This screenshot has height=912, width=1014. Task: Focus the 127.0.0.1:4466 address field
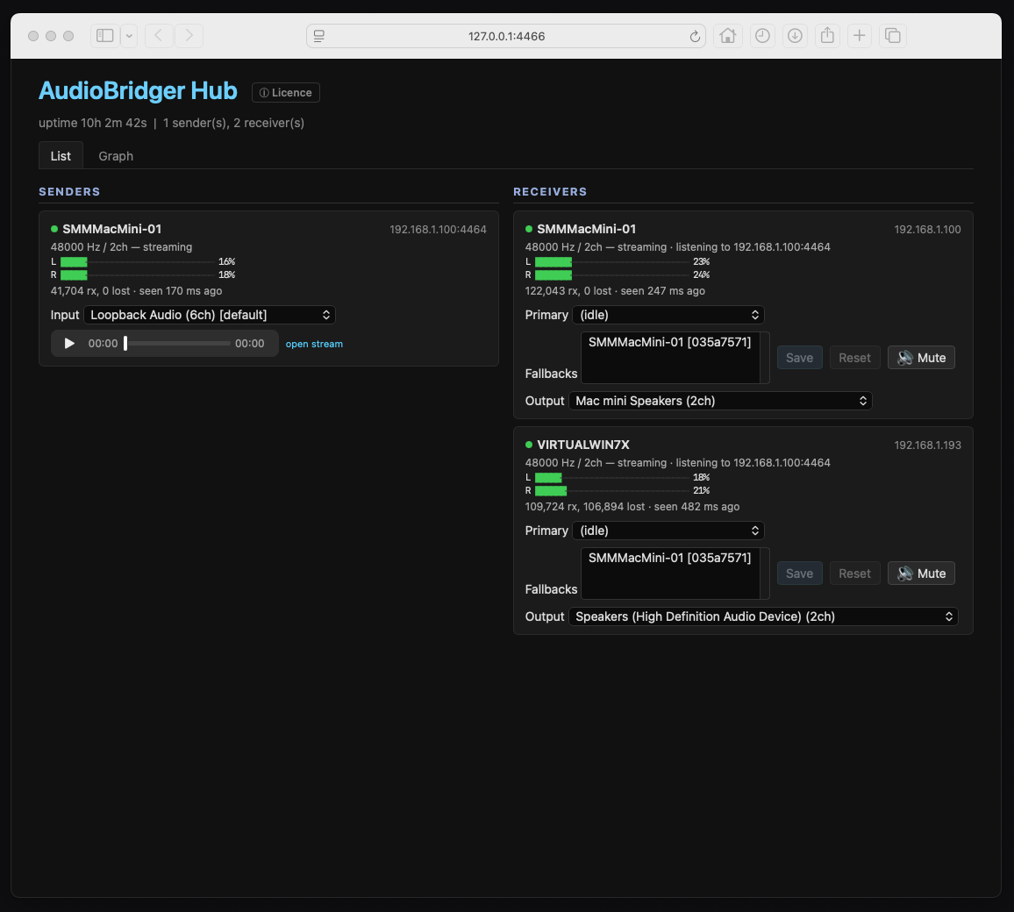506,36
